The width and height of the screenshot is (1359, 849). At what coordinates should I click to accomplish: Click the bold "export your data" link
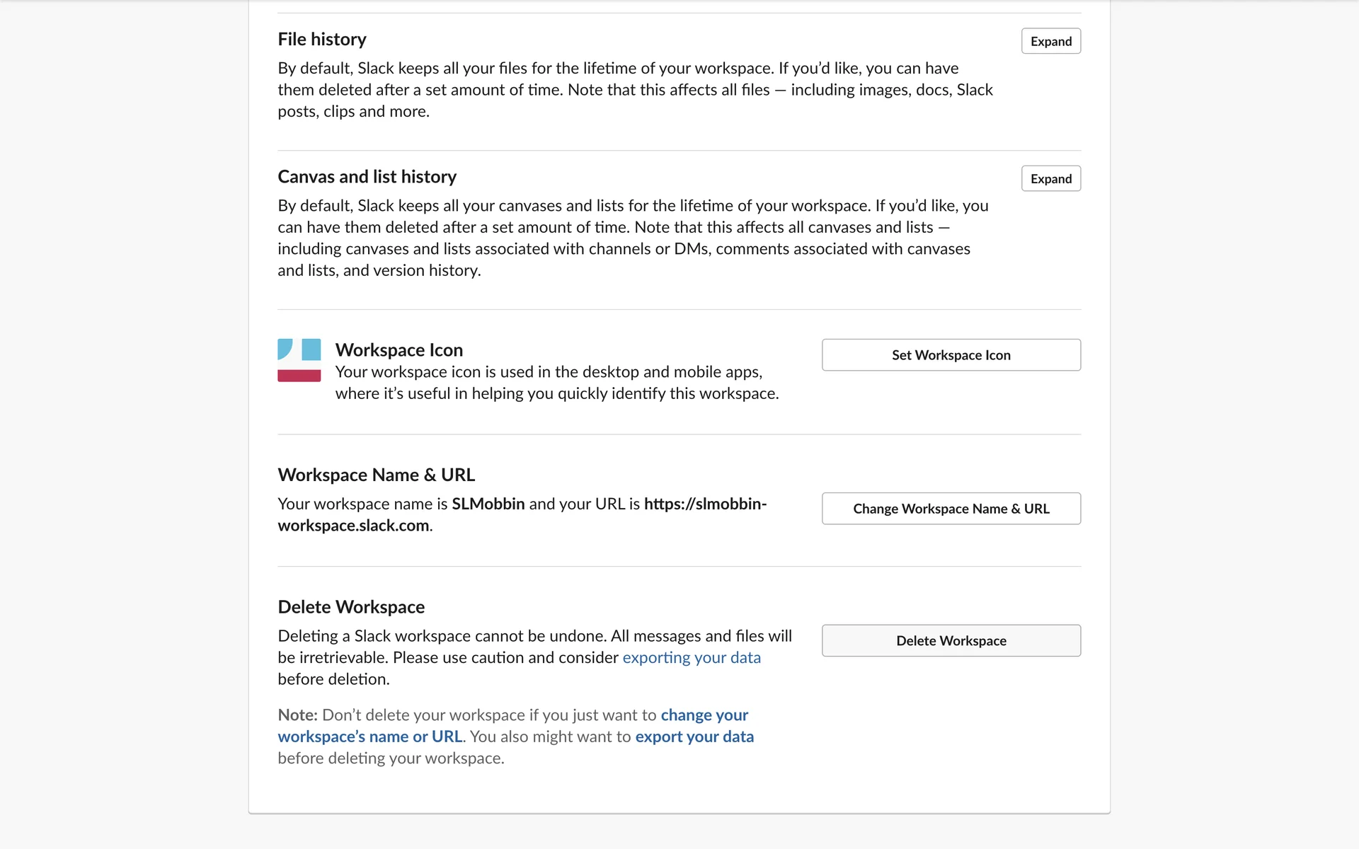(x=694, y=737)
